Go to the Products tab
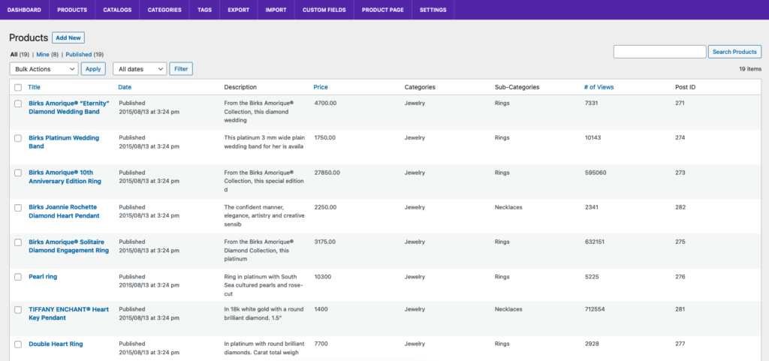 coord(72,10)
